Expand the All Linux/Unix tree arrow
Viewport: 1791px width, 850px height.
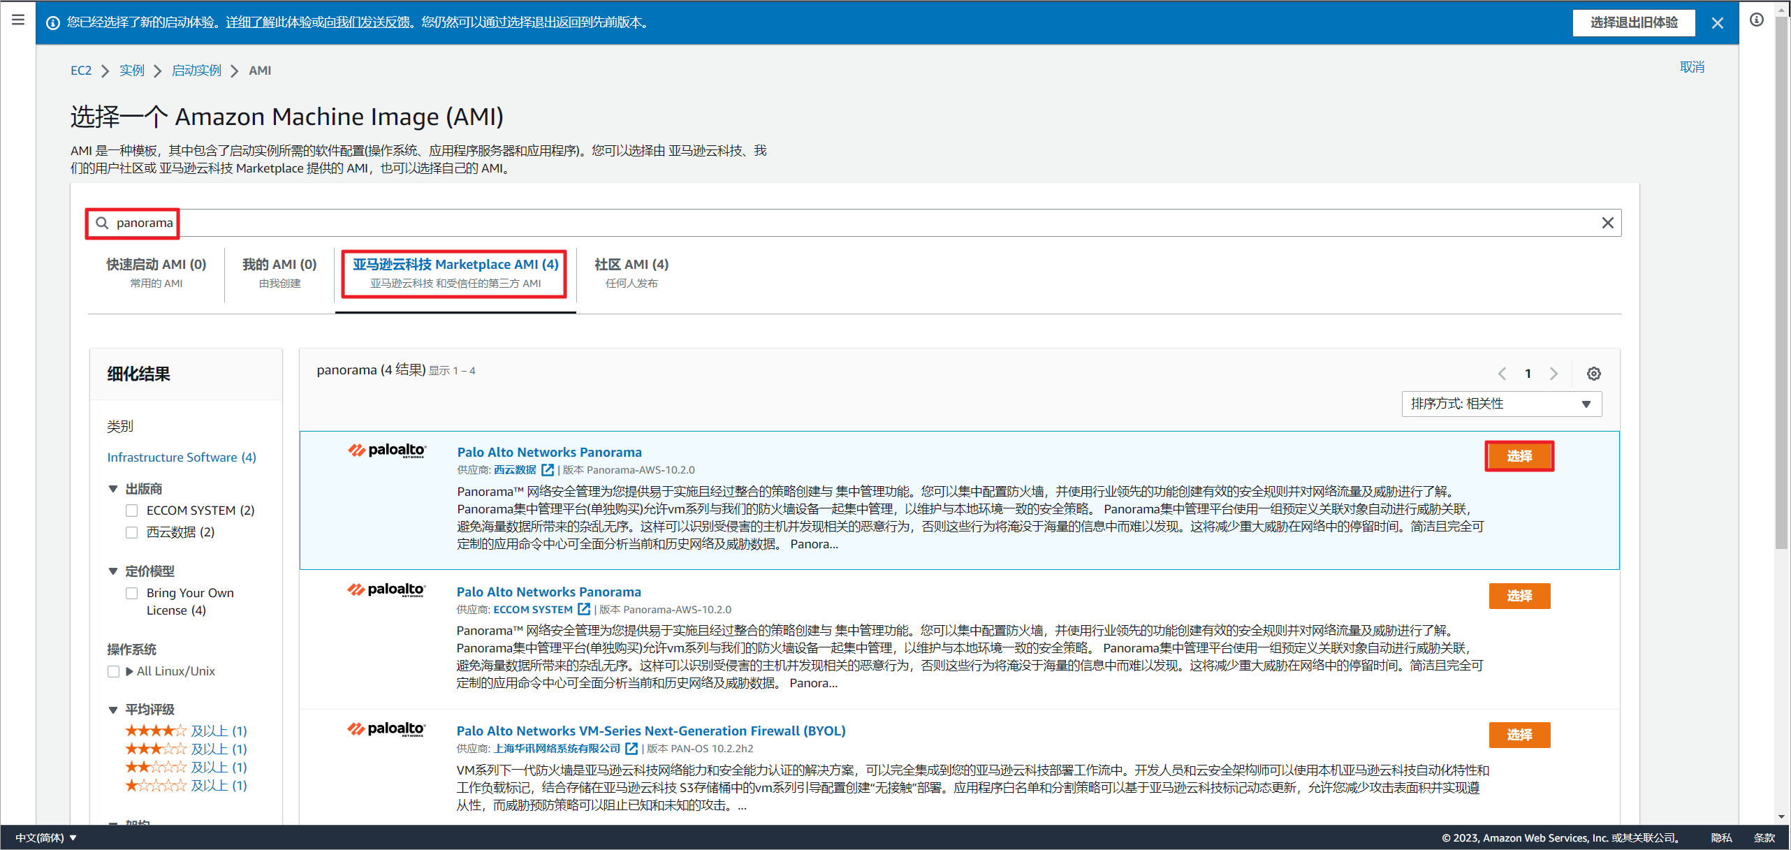129,671
